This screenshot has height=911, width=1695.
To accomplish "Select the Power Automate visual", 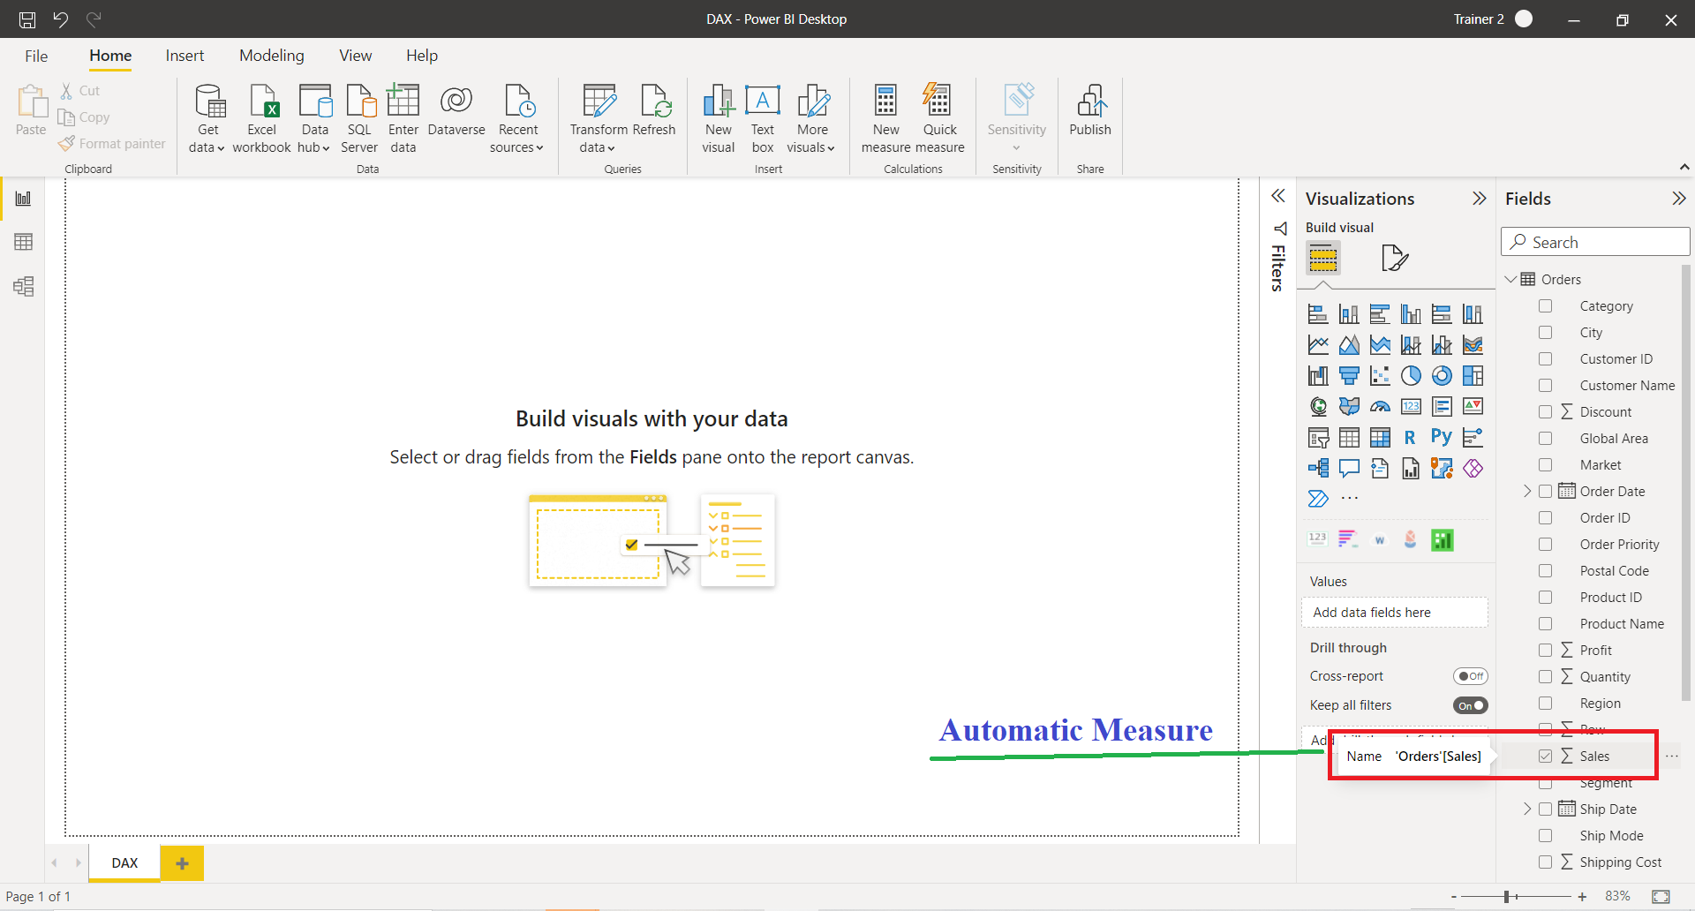I will click(x=1318, y=499).
